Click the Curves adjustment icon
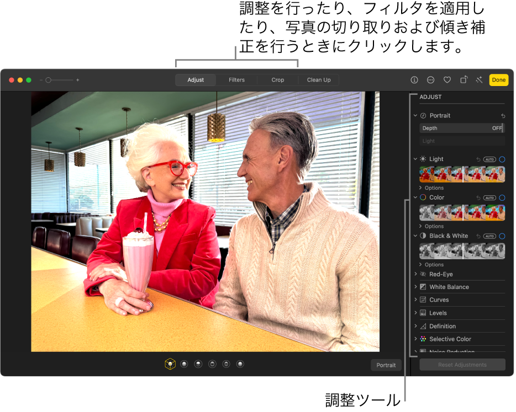Screen dimensions: 516x412 click(x=424, y=301)
